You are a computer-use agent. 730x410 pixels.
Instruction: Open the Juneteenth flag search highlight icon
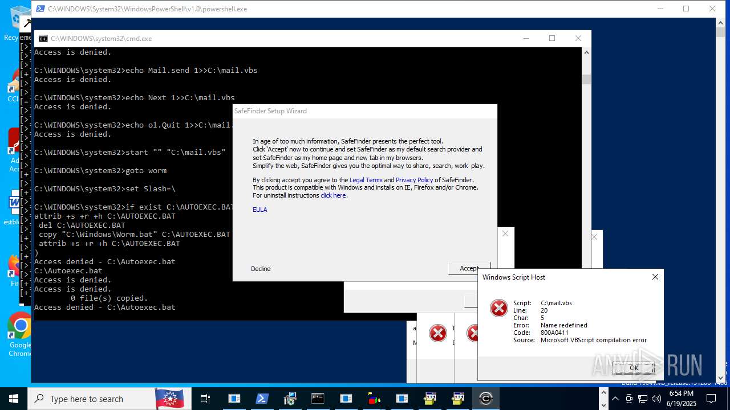point(169,399)
